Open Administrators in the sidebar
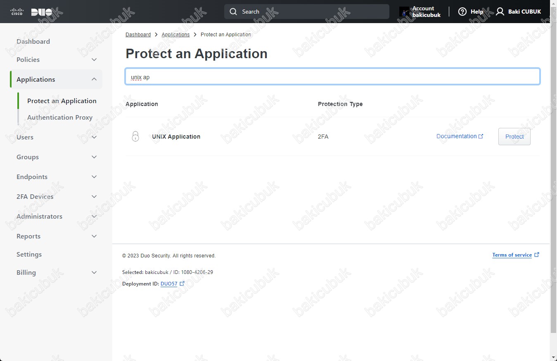The height and width of the screenshot is (361, 557). point(39,216)
